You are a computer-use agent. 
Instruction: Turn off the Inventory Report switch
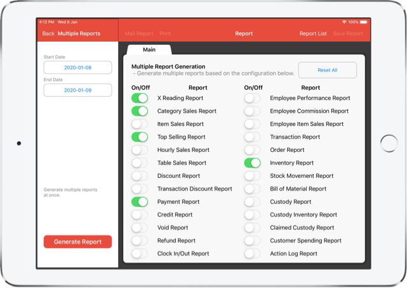point(252,163)
